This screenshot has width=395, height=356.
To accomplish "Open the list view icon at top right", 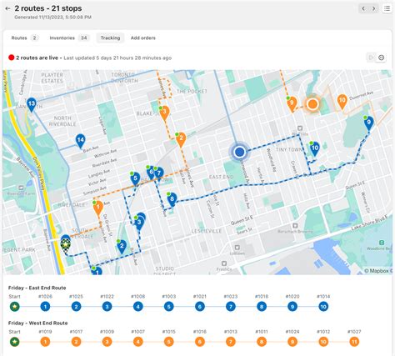I will [x=387, y=8].
